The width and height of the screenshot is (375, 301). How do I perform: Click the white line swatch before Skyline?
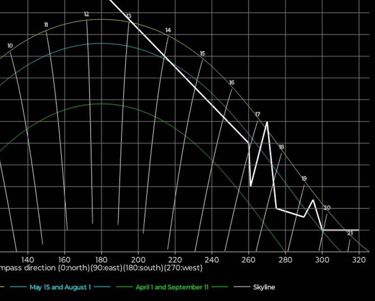click(x=242, y=287)
